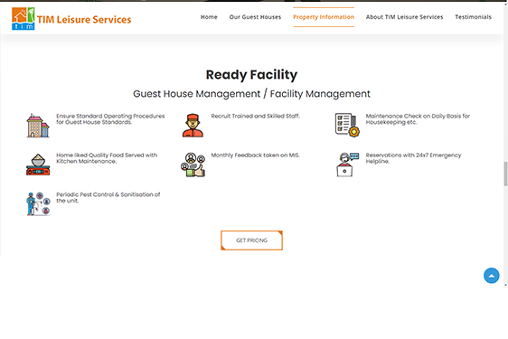Image resolution: width=508 pixels, height=339 pixels.
Task: Click the page vertical scrollbar thumb
Action: [505, 174]
